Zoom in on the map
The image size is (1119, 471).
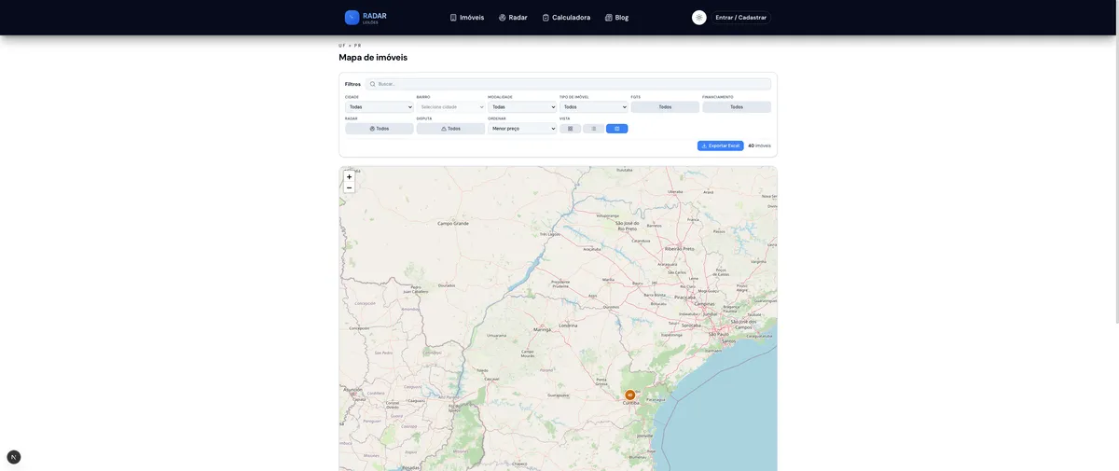coord(350,177)
